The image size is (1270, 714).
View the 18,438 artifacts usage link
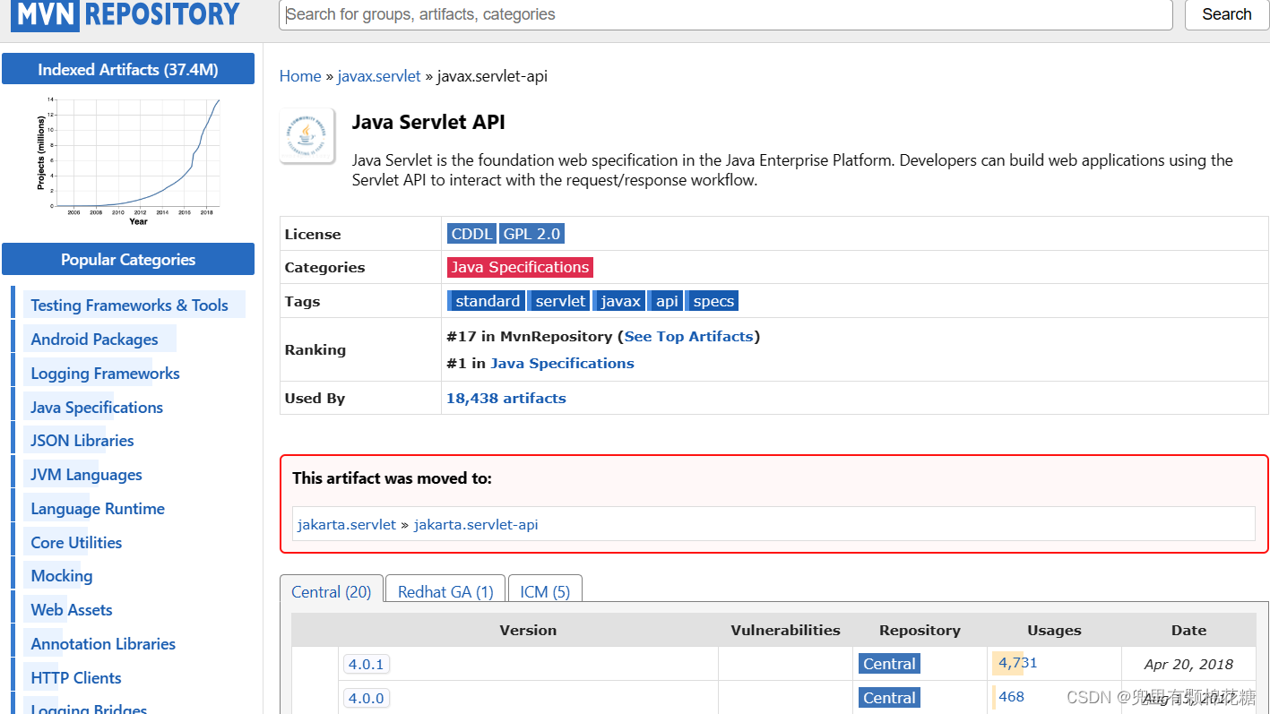506,399
